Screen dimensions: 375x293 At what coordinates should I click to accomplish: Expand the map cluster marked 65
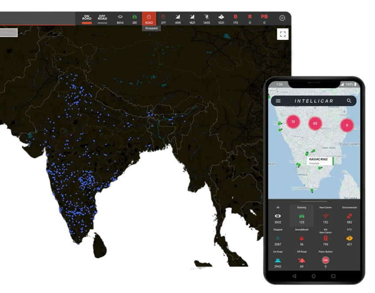click(315, 123)
